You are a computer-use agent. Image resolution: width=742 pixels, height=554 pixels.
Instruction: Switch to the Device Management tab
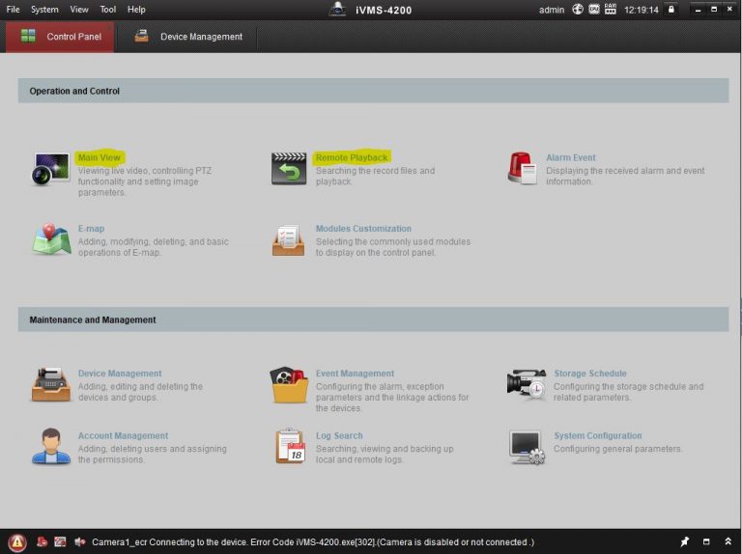[x=187, y=37]
